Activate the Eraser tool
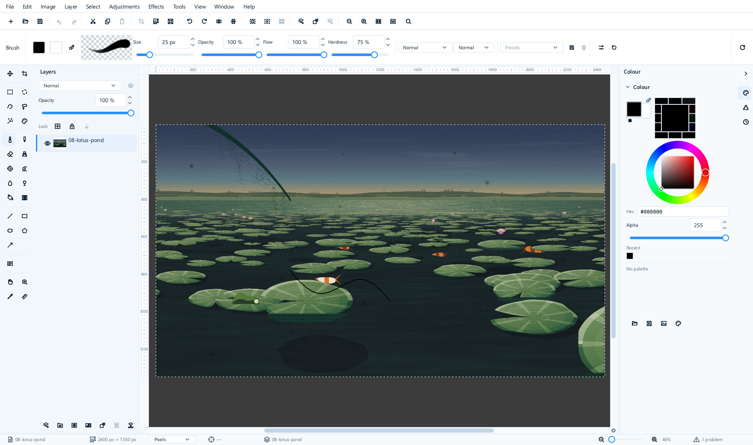The image size is (753, 445). [x=10, y=154]
